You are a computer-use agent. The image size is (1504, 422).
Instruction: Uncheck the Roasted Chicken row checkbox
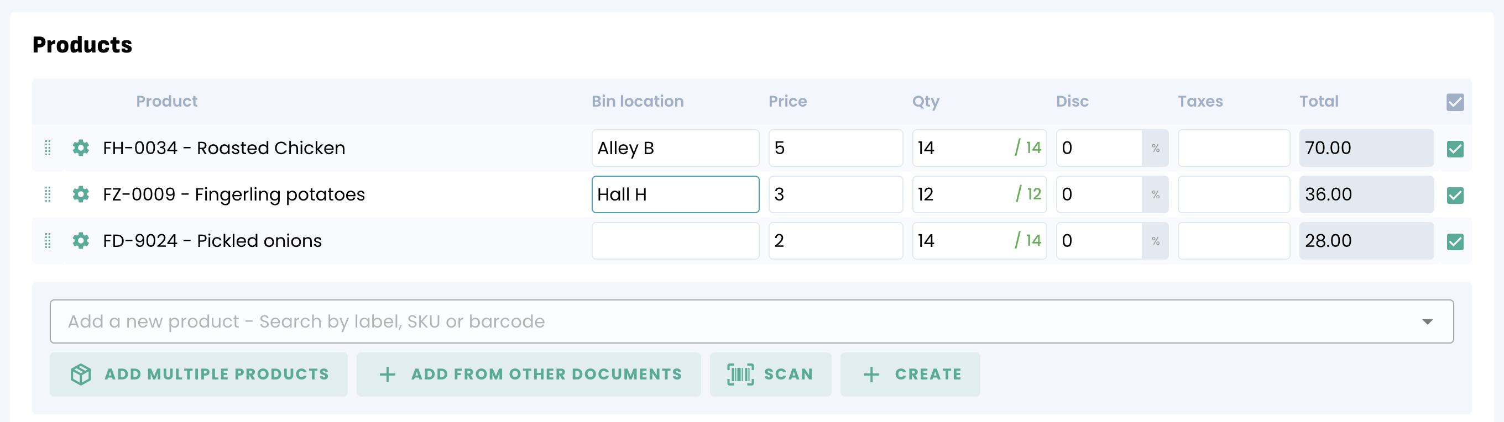(x=1454, y=149)
